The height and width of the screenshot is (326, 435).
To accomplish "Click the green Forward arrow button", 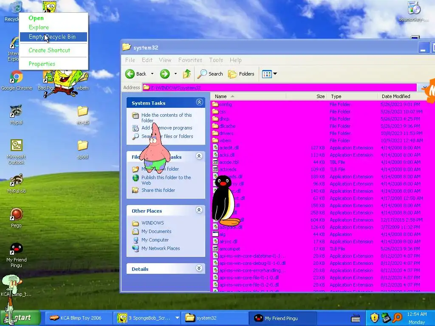I will 165,74.
